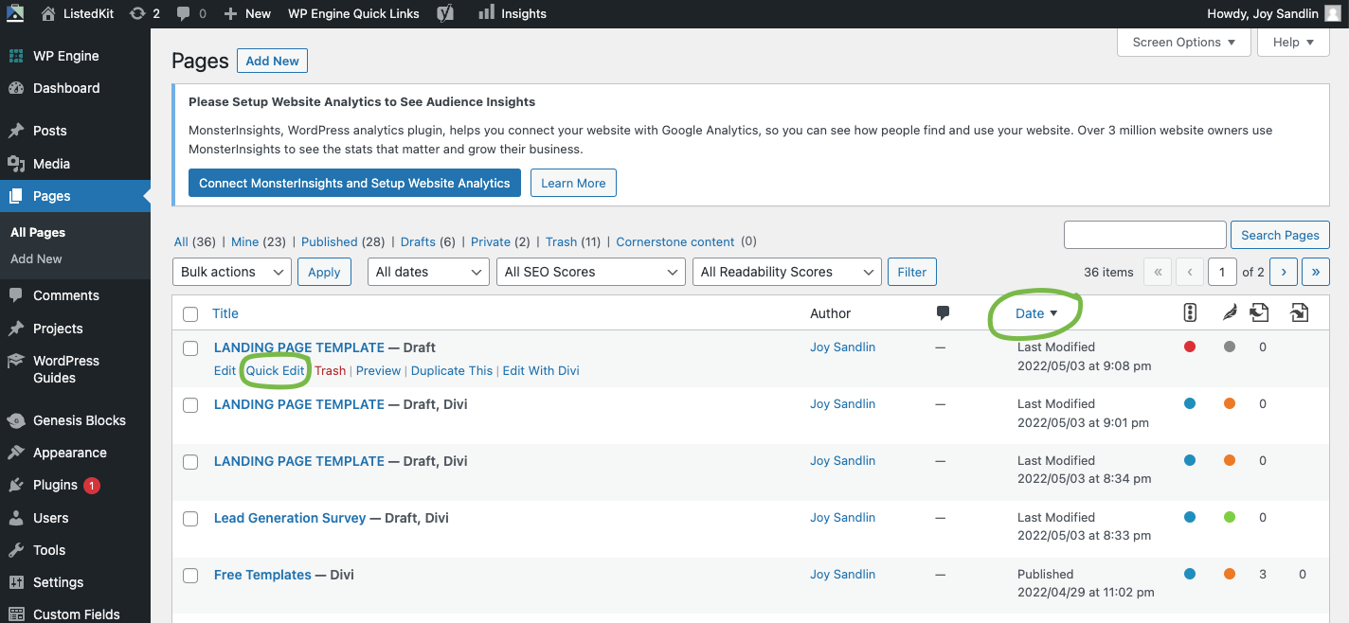Click Quick Edit under LANDING PAGE TEMPLATE

[x=276, y=370]
